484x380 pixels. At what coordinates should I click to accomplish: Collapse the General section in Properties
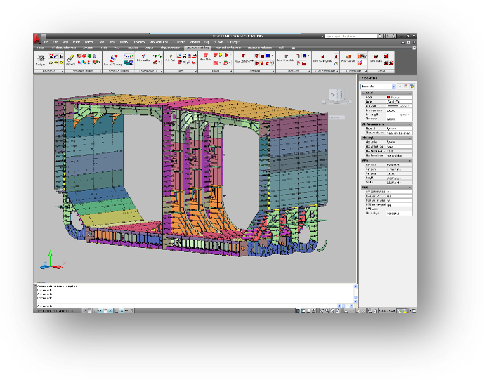tap(410, 93)
